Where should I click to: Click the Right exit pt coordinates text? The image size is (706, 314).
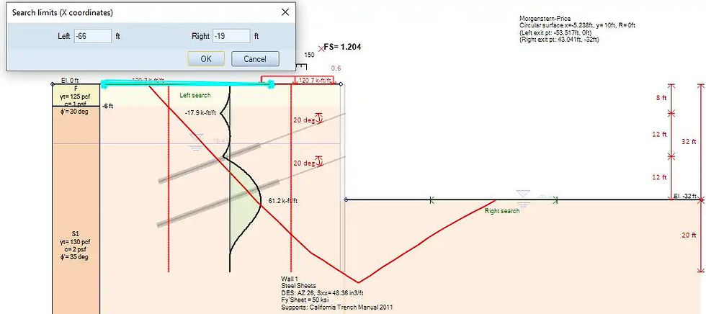click(x=559, y=40)
